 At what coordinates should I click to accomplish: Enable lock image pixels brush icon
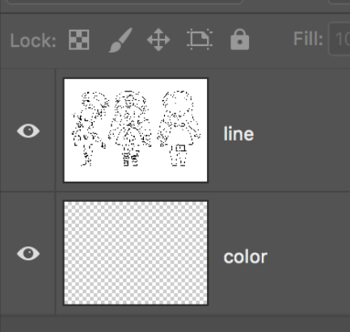tap(120, 40)
